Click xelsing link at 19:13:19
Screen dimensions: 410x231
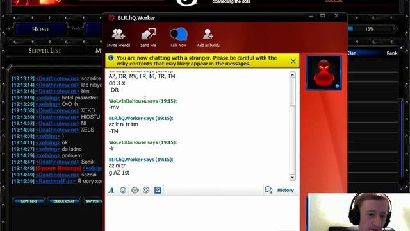click(x=48, y=98)
